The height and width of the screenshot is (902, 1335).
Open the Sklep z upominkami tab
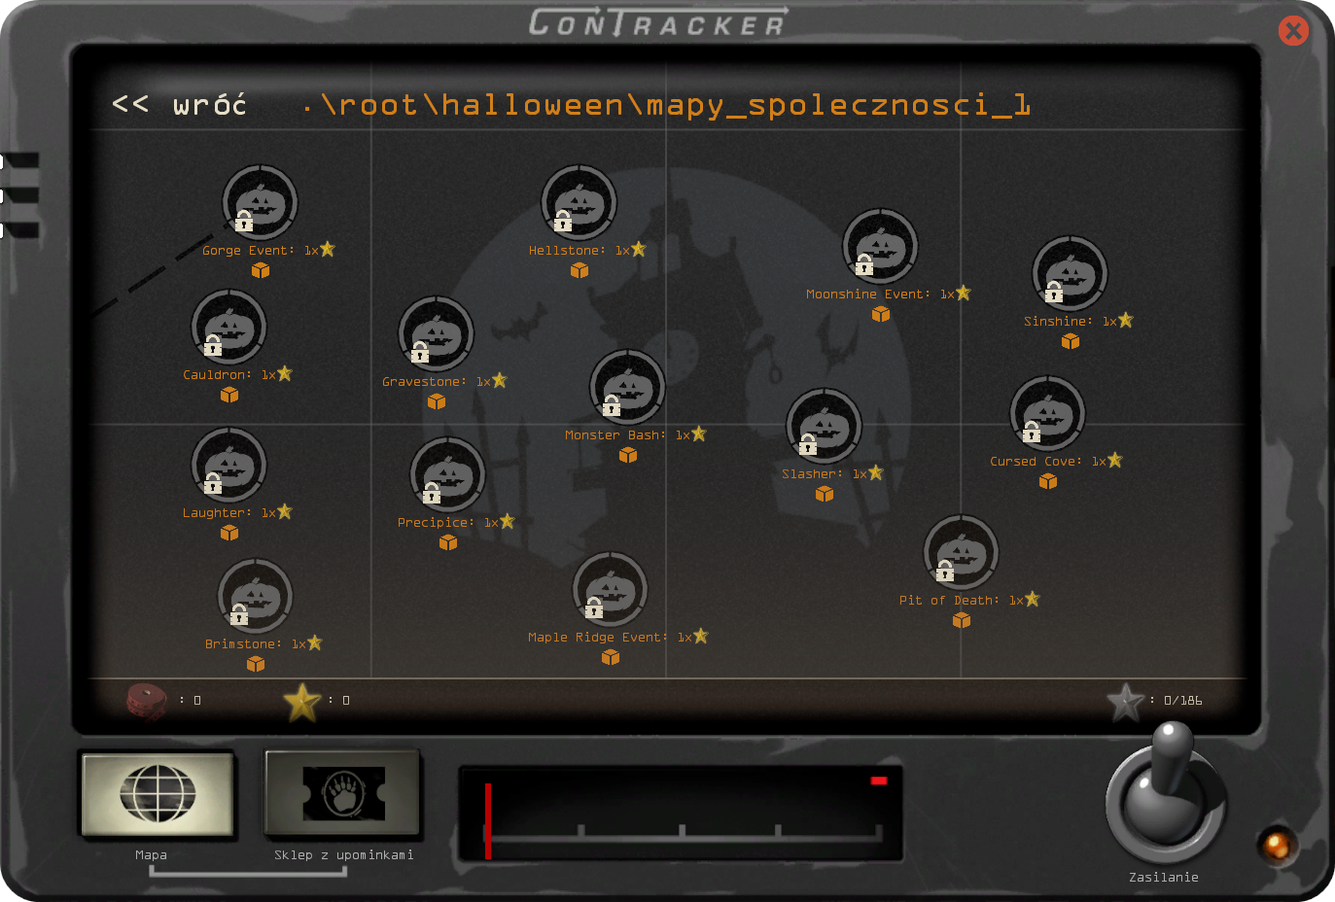click(x=343, y=795)
